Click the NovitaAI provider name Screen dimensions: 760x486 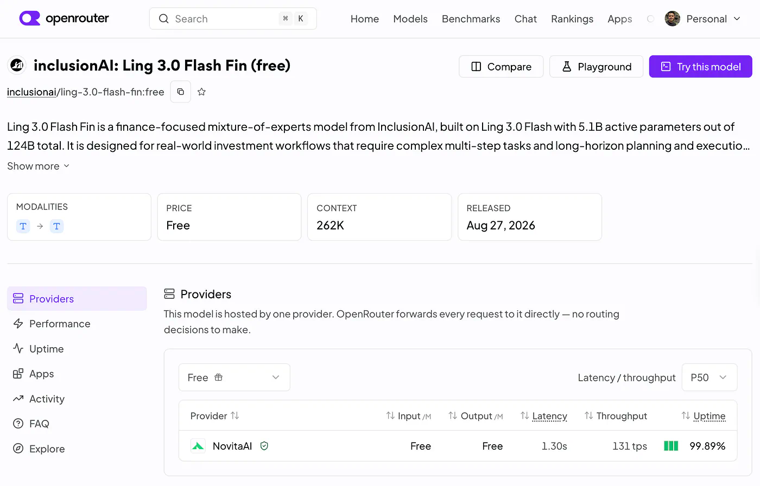pyautogui.click(x=232, y=446)
